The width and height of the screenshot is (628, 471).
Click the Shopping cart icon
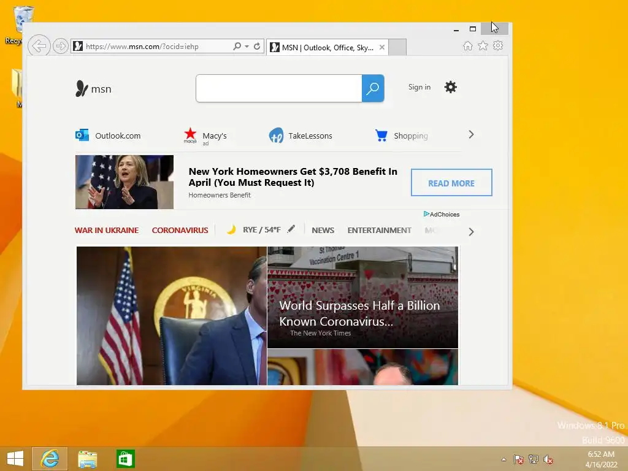click(381, 136)
